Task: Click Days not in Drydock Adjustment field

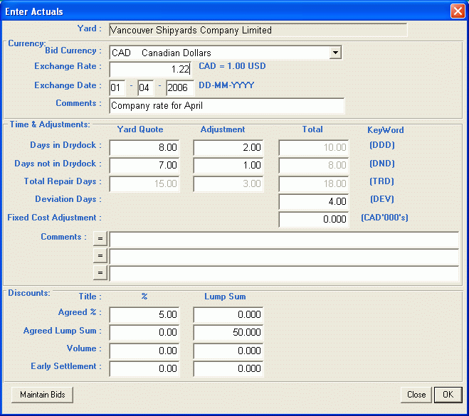Action: (228, 166)
